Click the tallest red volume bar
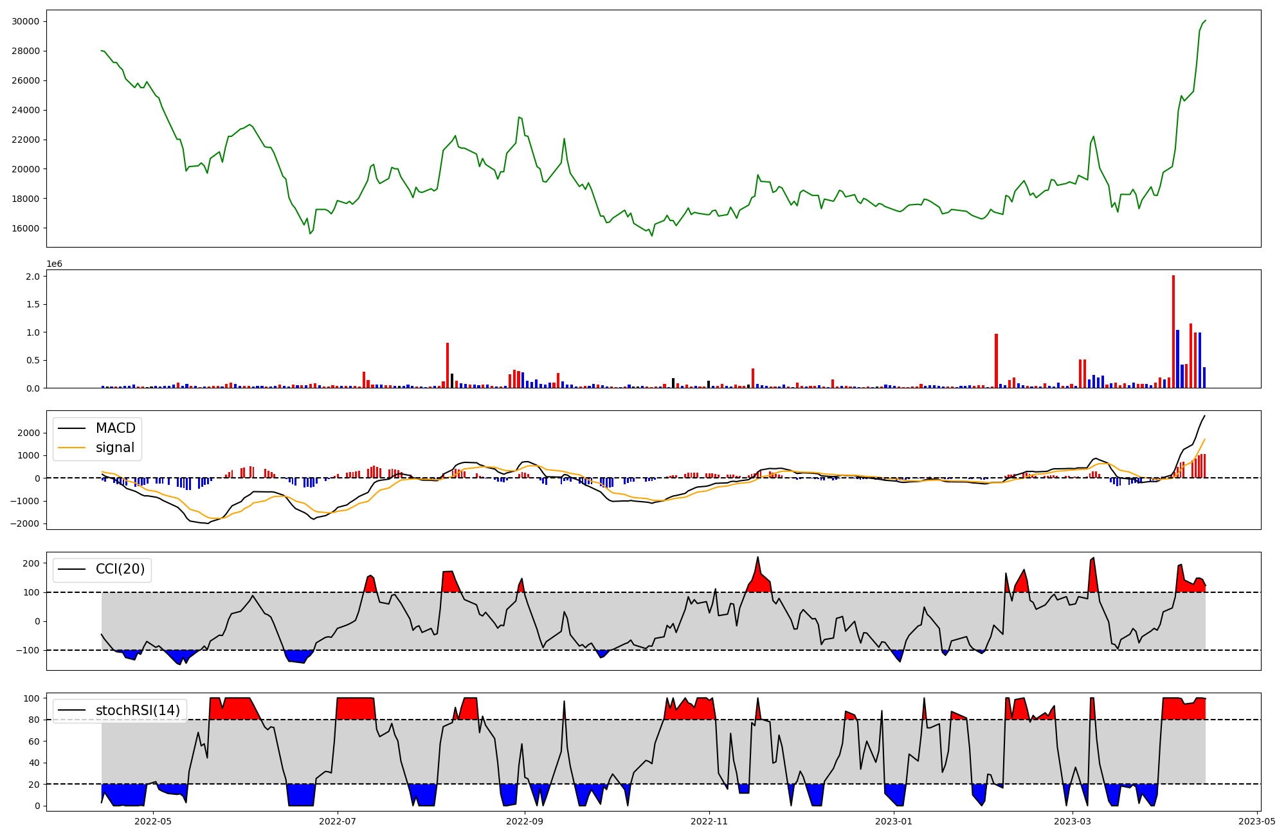The width and height of the screenshot is (1286, 836). tap(1173, 331)
